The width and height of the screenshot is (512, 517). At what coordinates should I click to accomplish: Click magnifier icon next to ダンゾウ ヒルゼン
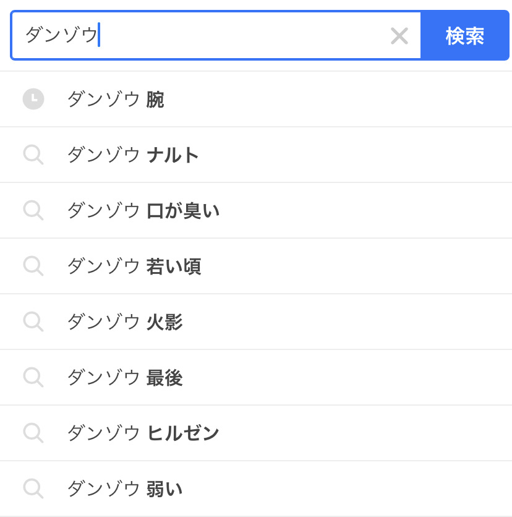33,433
